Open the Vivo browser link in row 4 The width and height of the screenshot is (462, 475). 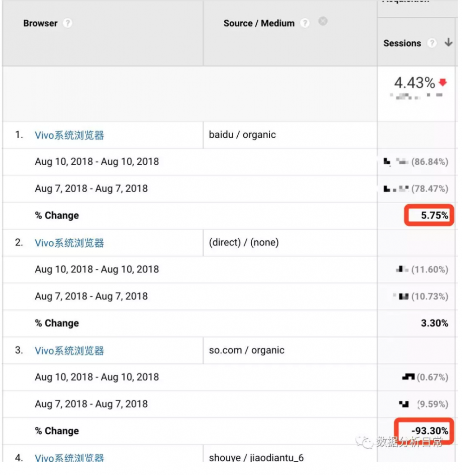point(69,458)
